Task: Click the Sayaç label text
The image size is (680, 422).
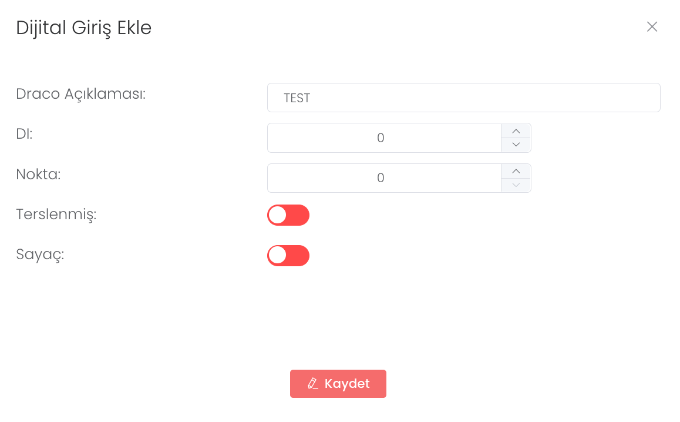Action: (x=40, y=254)
